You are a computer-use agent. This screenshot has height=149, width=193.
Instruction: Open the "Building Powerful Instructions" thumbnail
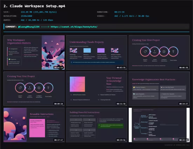coord(96,125)
